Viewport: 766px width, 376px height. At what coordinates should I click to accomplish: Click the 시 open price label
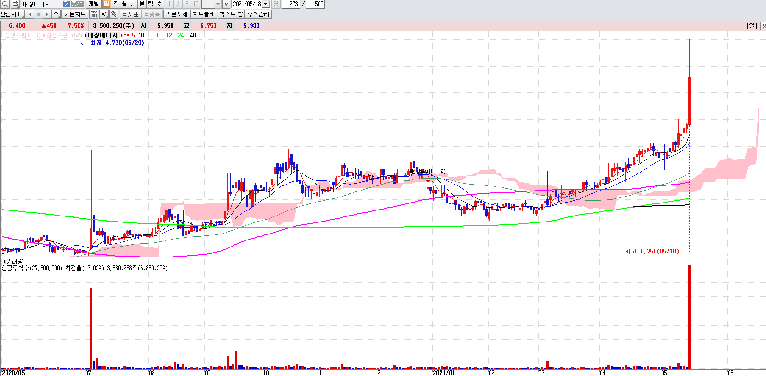(144, 26)
